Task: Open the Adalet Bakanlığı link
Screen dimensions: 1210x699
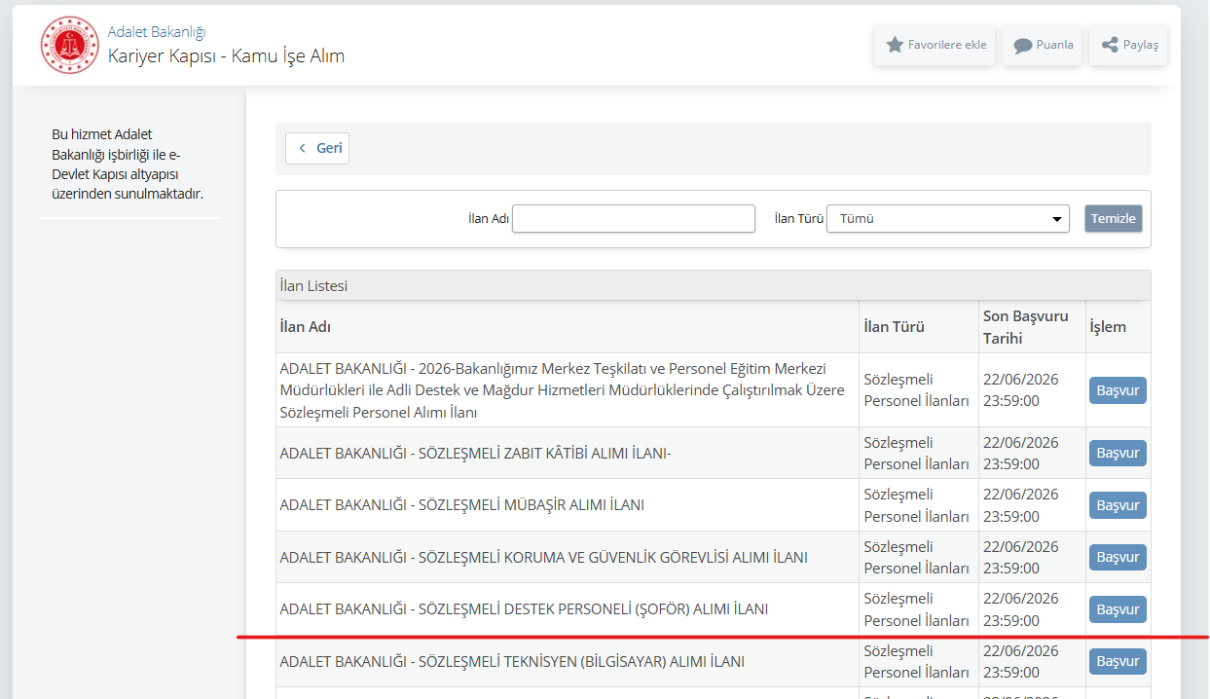Action: (157, 32)
